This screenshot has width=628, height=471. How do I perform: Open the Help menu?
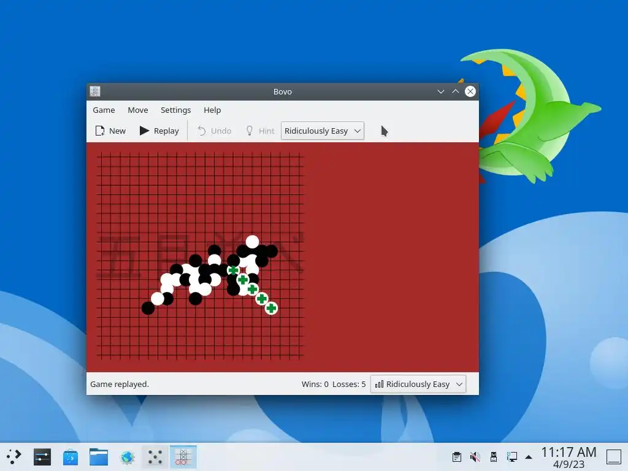[x=212, y=110]
